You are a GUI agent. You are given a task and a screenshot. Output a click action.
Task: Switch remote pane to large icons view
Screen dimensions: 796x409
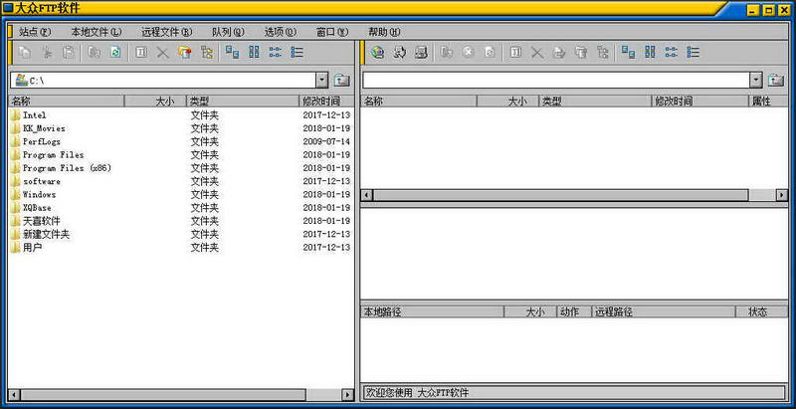pyautogui.click(x=629, y=53)
